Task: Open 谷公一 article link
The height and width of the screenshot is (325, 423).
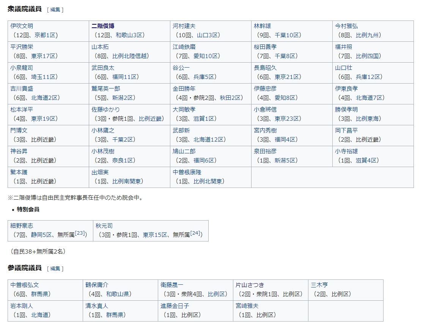Action: (181, 68)
